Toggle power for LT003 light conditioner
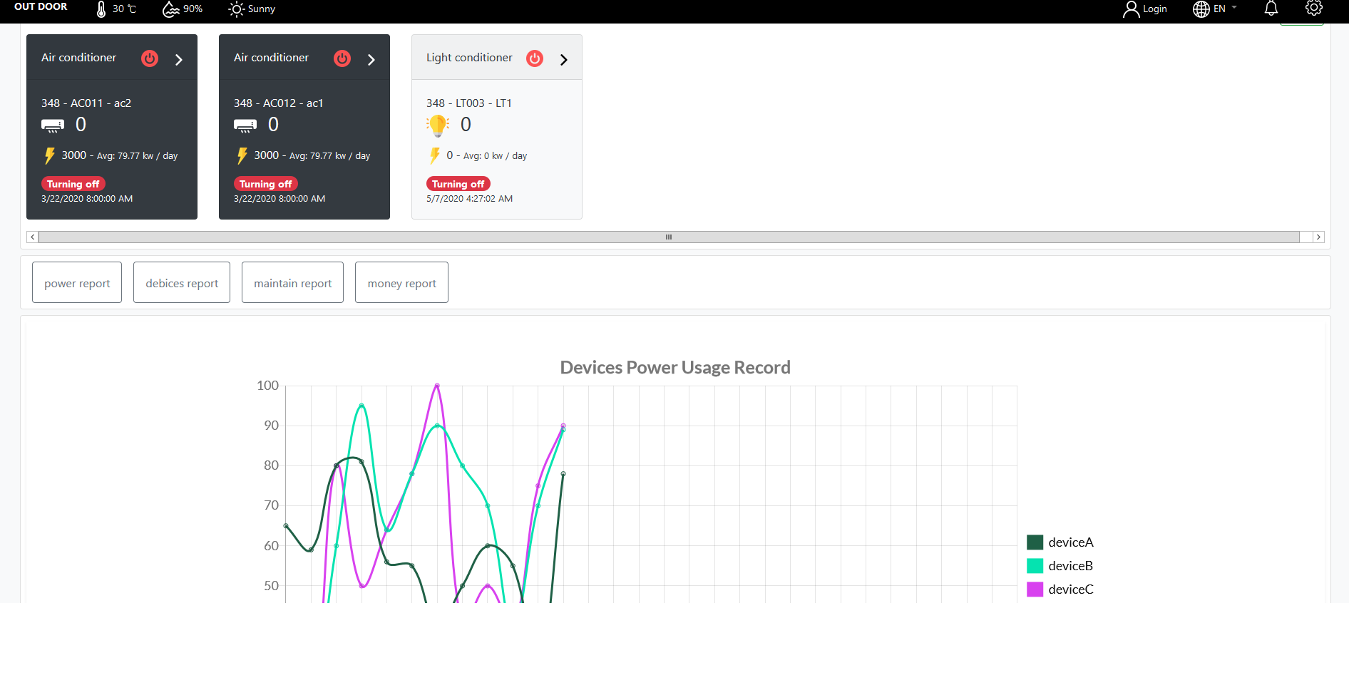This screenshot has width=1349, height=680. [535, 58]
